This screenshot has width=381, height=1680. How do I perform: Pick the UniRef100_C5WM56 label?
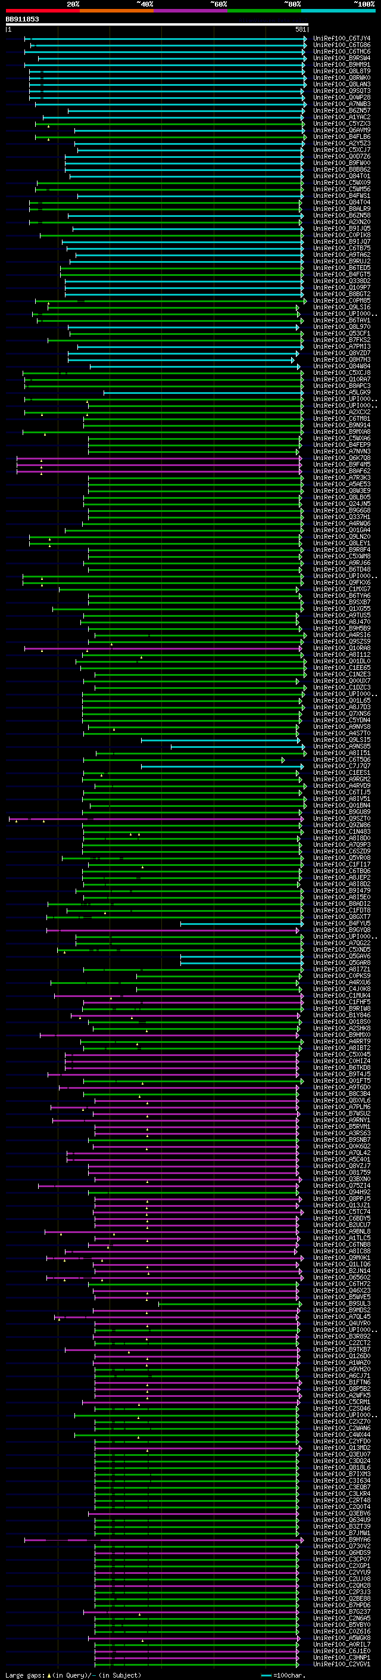342,189
